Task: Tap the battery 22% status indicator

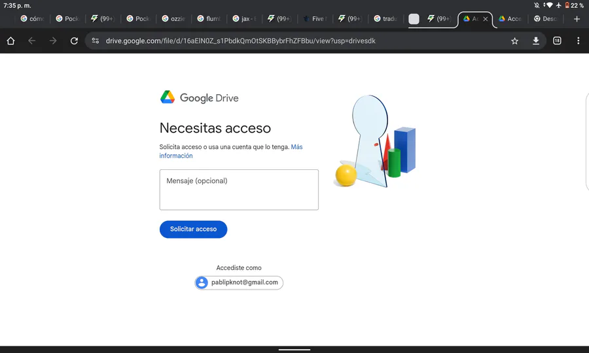Action: pyautogui.click(x=575, y=5)
